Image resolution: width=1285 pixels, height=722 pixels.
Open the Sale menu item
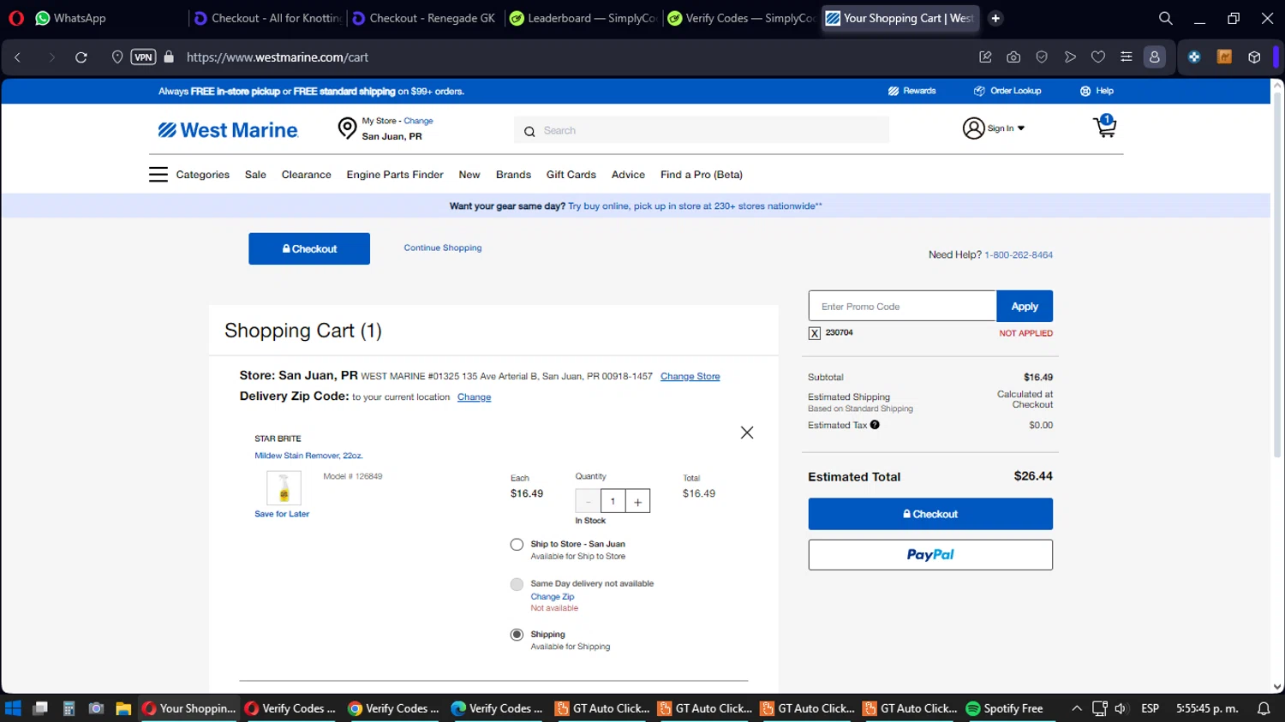255,175
